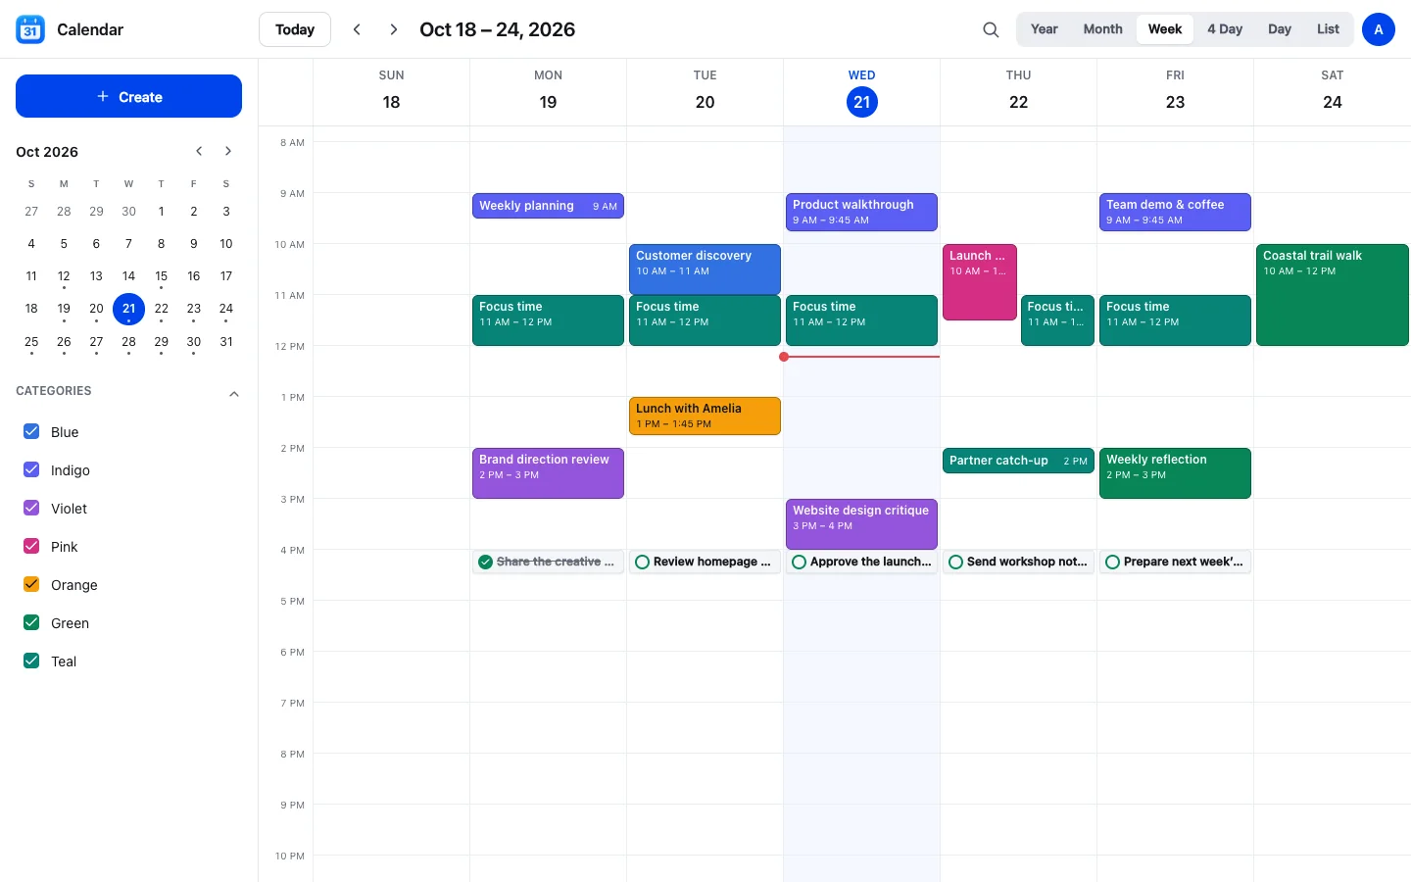
Task: Select October 8 in mini calendar
Action: click(x=161, y=244)
